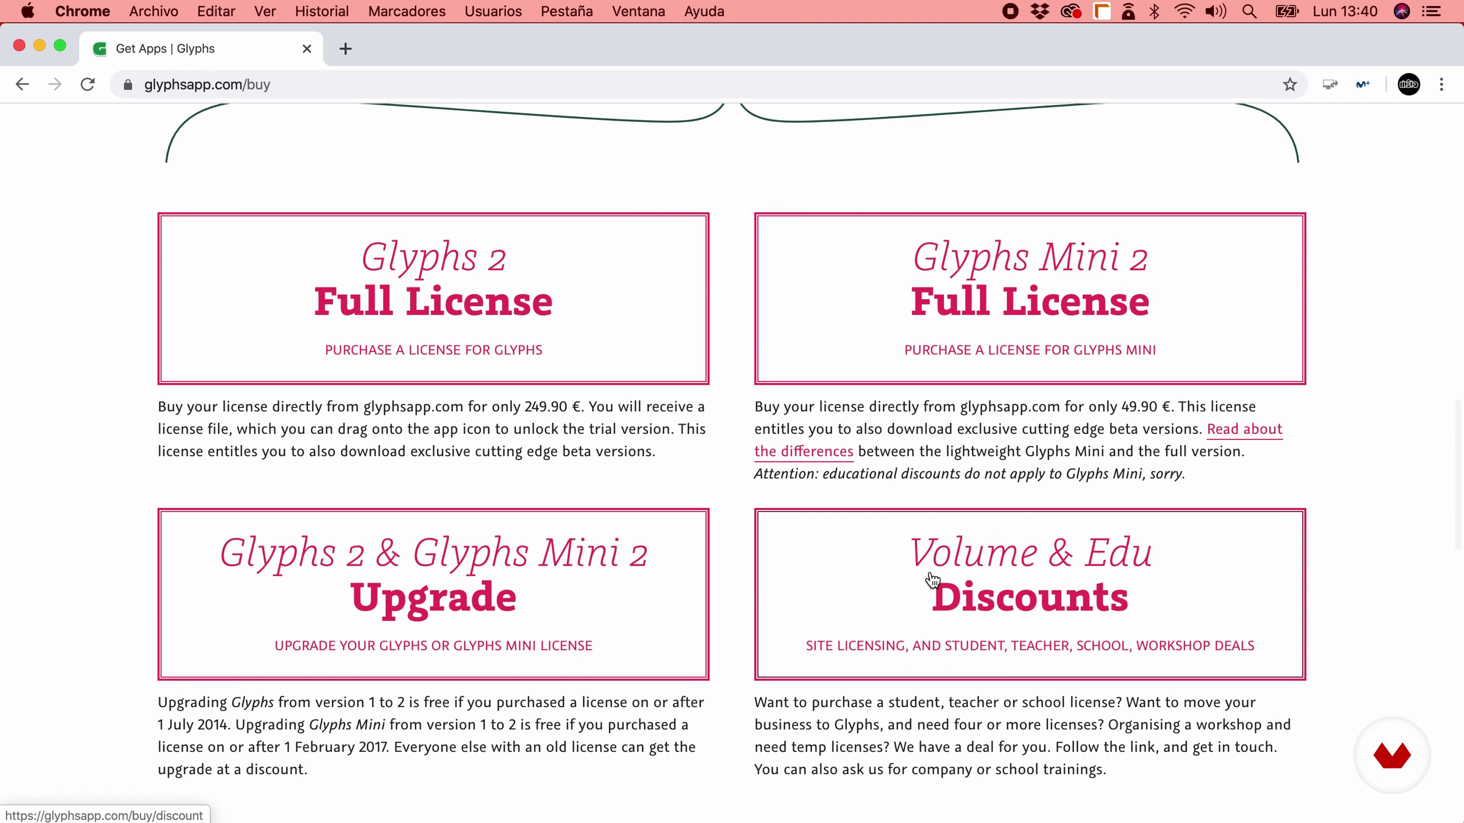The height and width of the screenshot is (823, 1464).
Task: Open the cast/screen extension icon
Action: [x=1330, y=85]
